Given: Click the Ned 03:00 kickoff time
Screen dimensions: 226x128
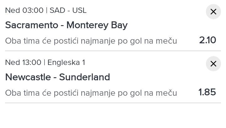Looking at the screenshot, I should point(24,10).
